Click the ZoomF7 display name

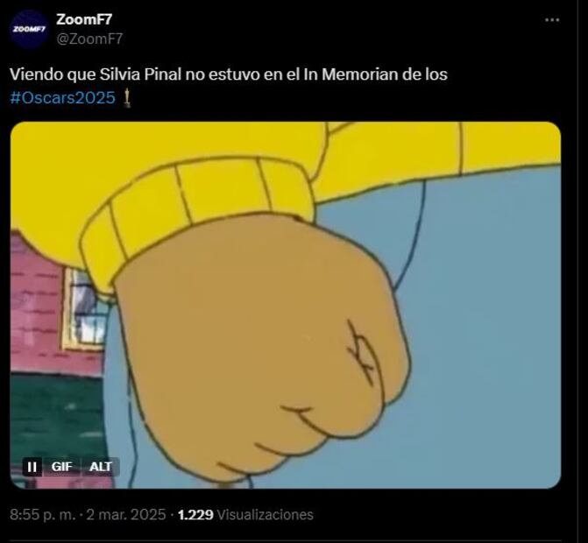coord(84,19)
